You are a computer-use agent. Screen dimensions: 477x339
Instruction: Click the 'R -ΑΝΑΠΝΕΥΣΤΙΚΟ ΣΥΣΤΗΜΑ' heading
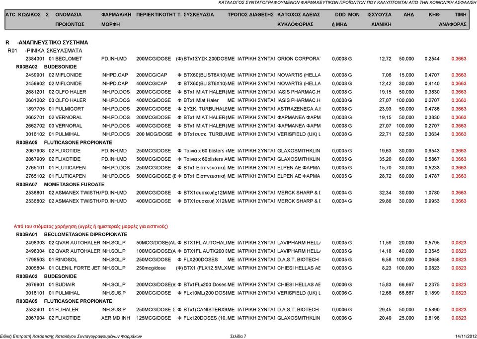(x=47, y=43)
